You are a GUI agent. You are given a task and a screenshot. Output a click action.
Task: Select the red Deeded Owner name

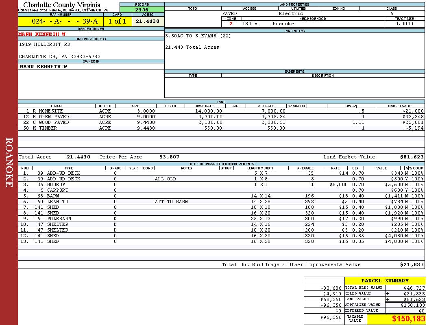pos(42,34)
